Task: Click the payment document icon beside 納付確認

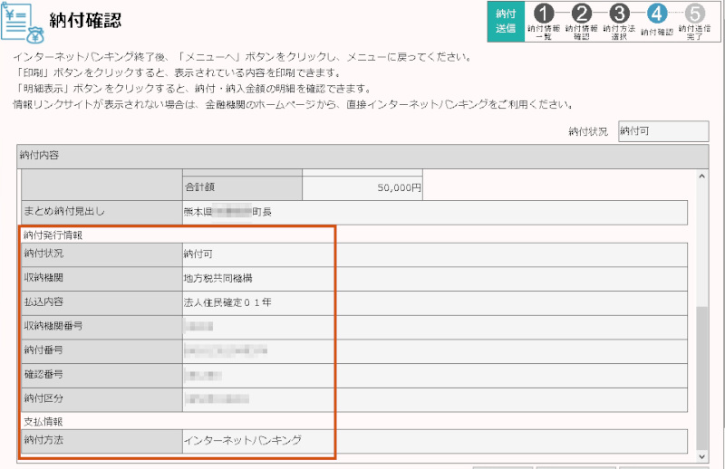Action: (x=22, y=22)
